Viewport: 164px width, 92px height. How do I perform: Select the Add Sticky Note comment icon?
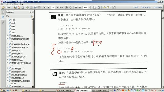coord(104,7)
